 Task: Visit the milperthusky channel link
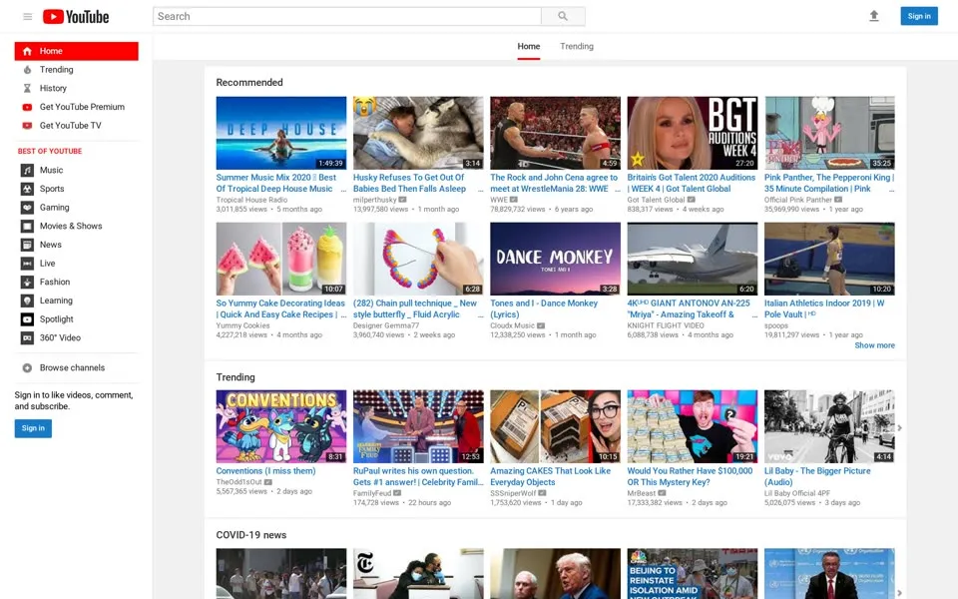tap(374, 200)
